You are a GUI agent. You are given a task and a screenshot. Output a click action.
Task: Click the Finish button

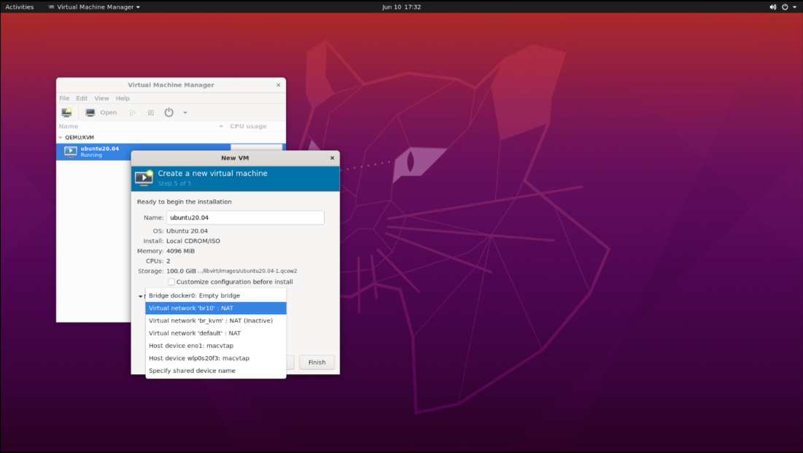(x=317, y=363)
